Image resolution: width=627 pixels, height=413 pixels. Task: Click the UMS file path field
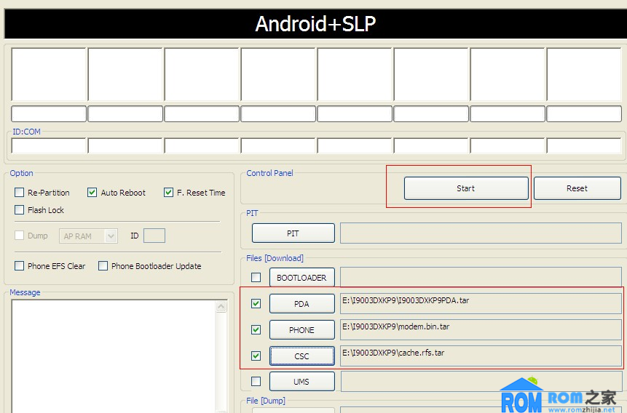(481, 382)
